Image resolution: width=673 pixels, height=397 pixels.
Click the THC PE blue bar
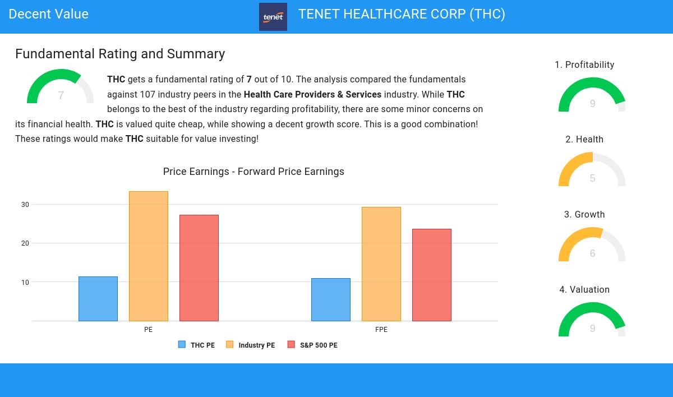[98, 299]
